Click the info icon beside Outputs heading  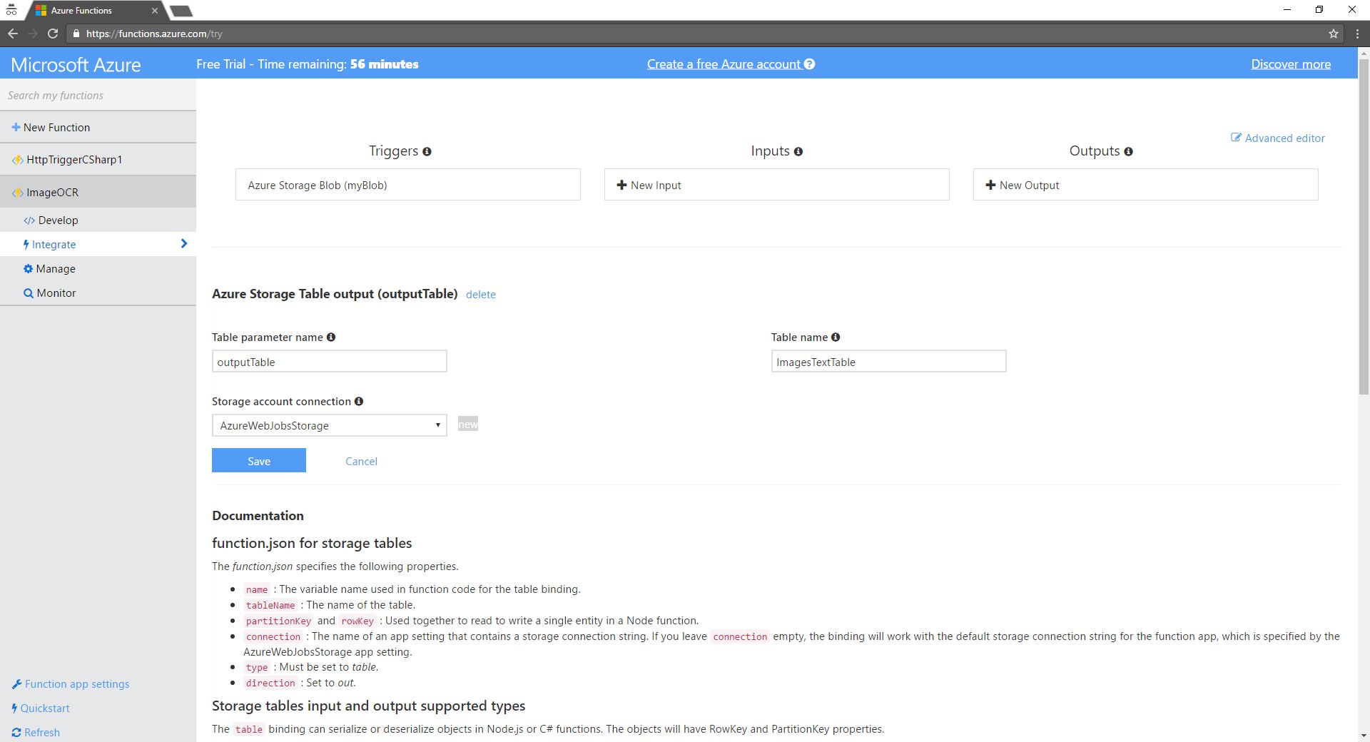click(1128, 151)
